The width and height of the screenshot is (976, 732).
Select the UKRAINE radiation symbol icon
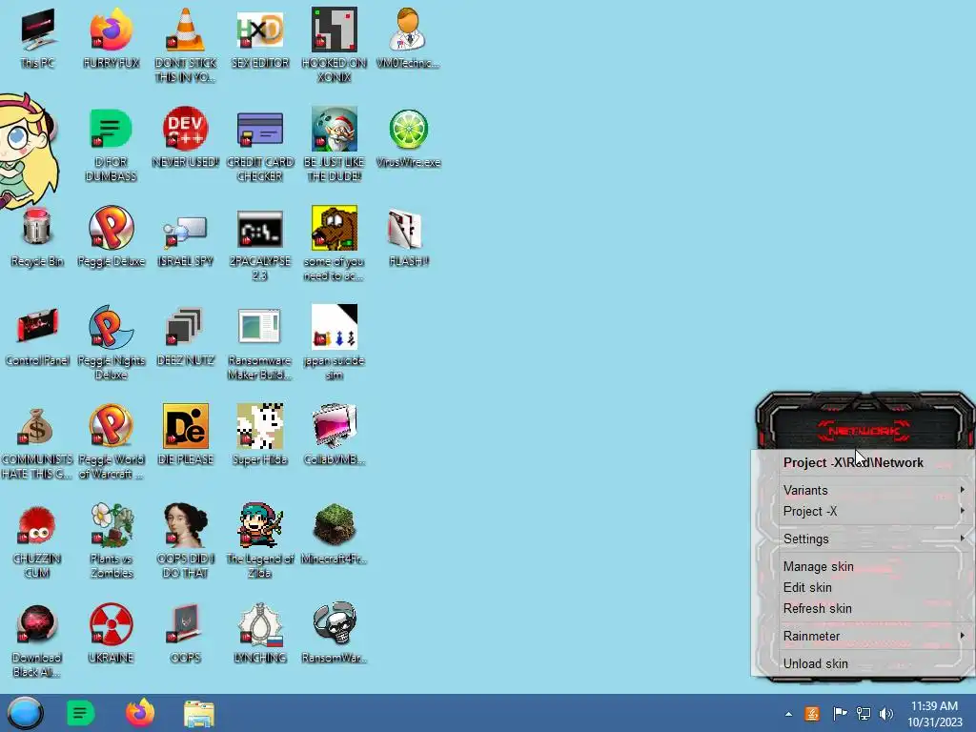coord(112,633)
